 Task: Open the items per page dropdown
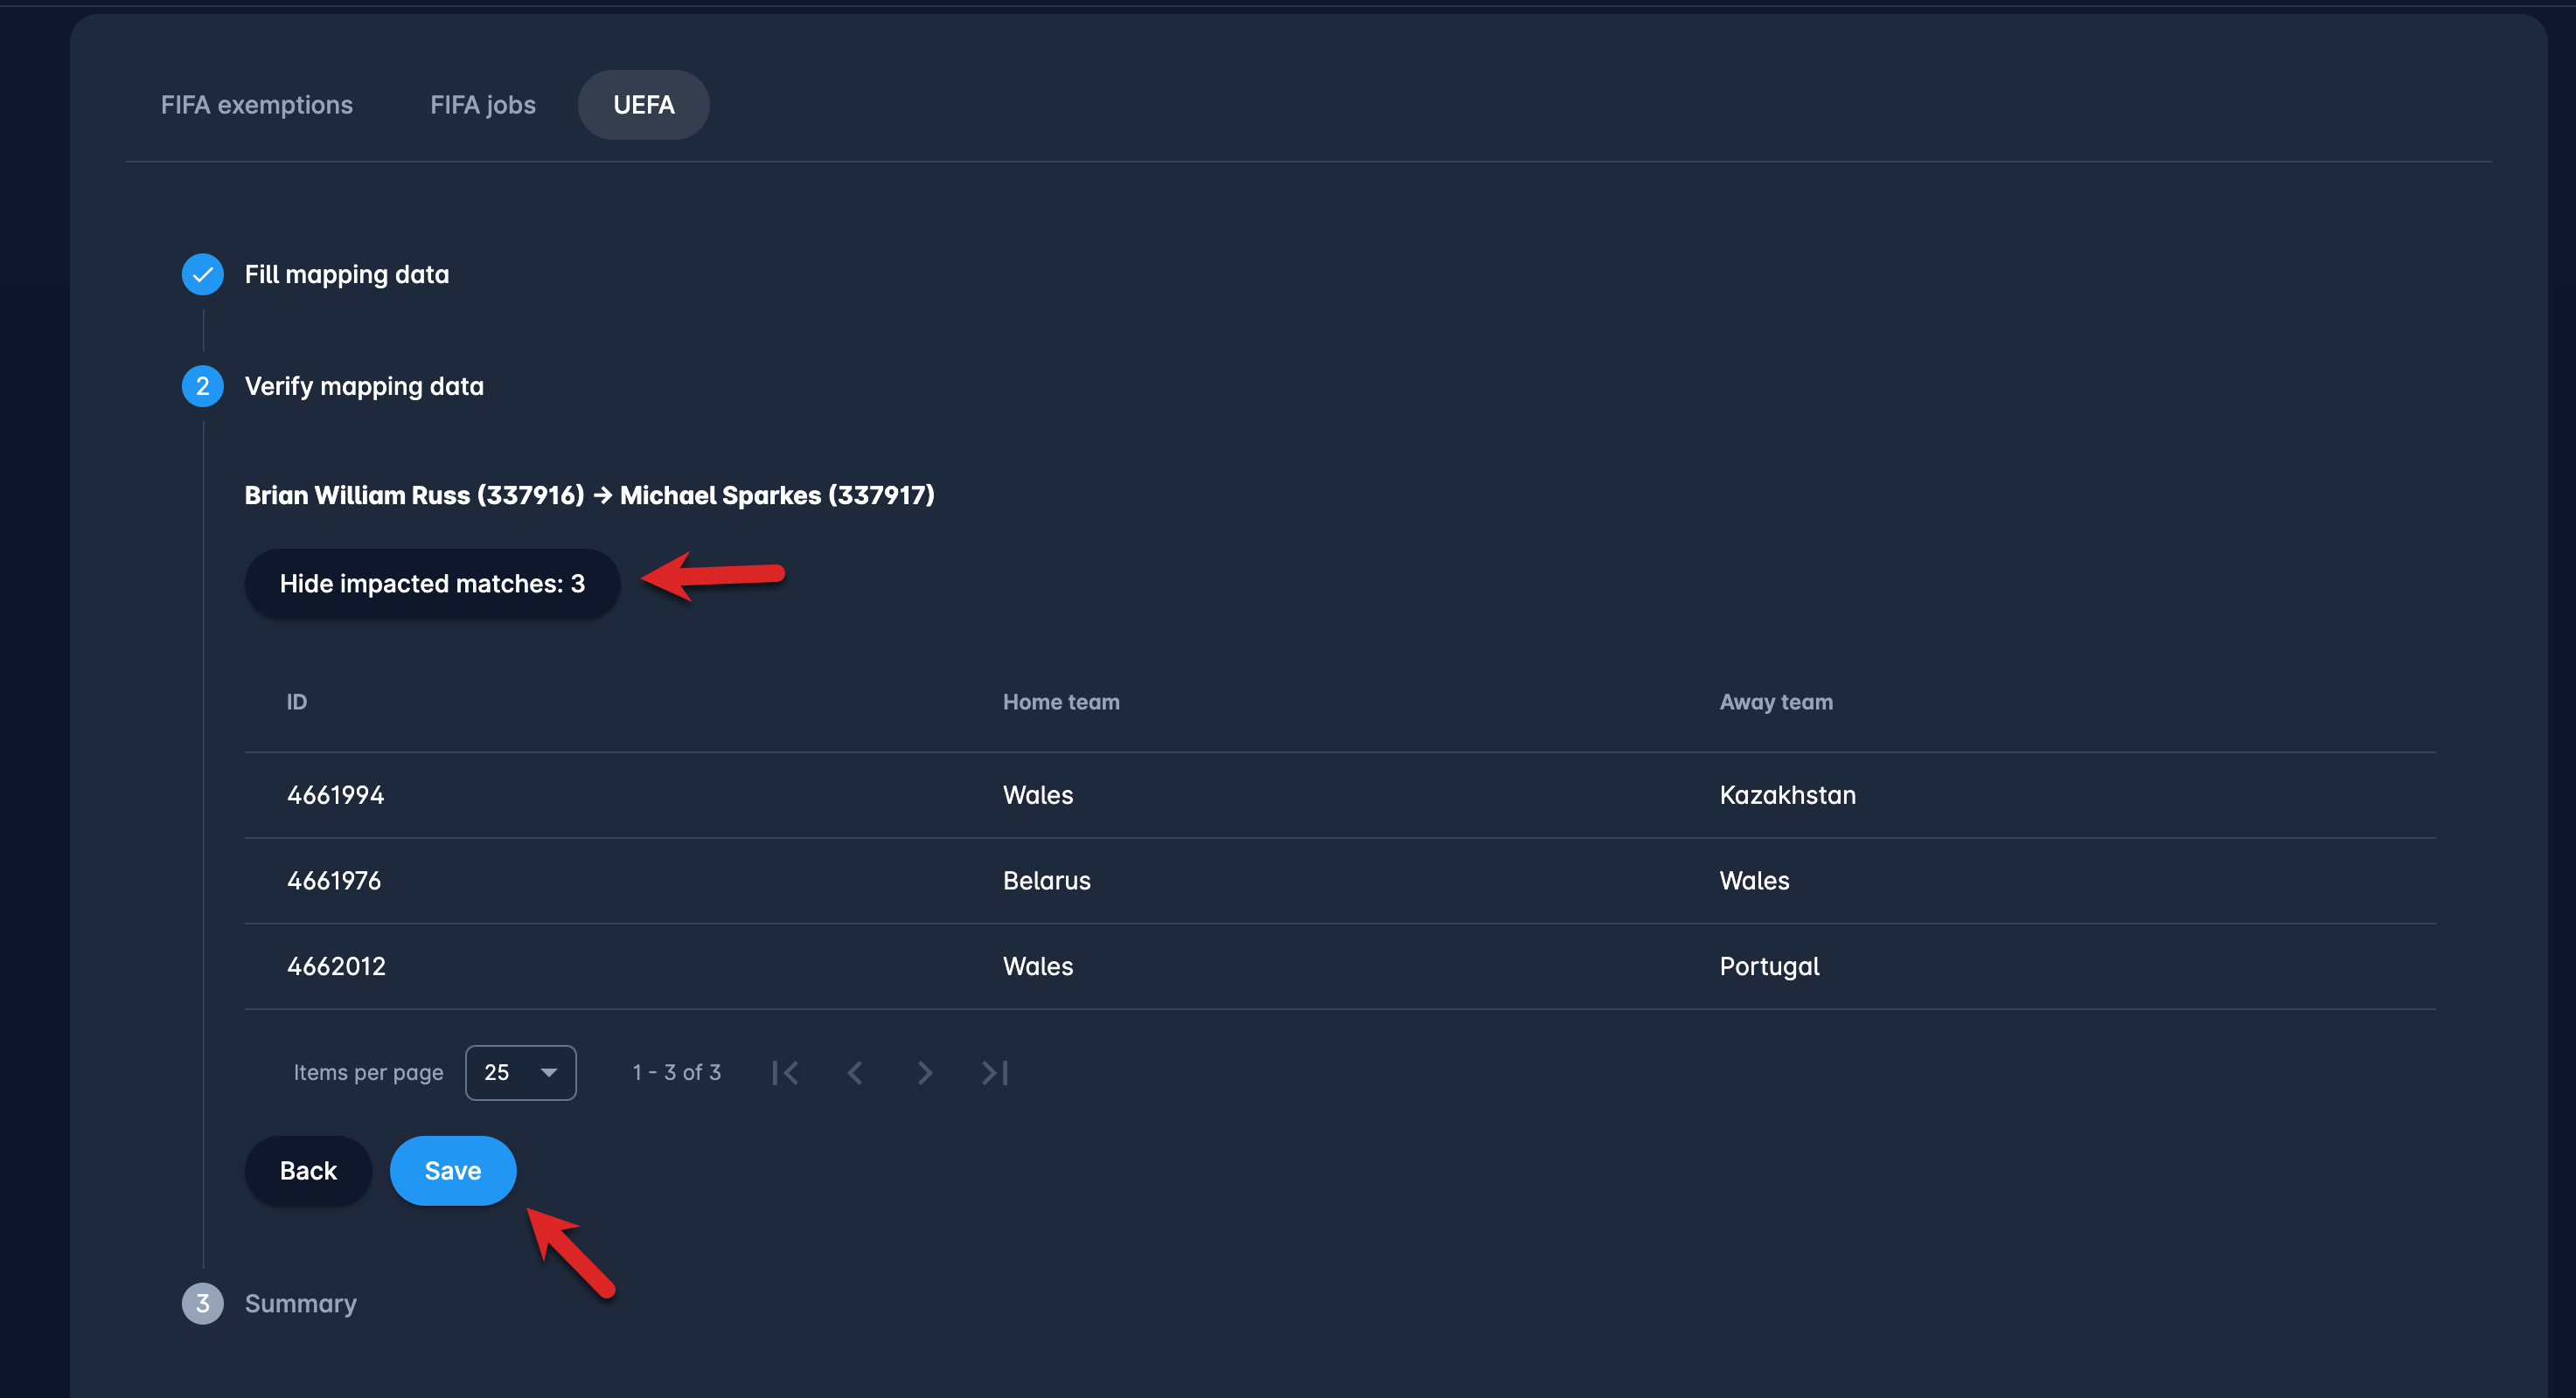[520, 1072]
